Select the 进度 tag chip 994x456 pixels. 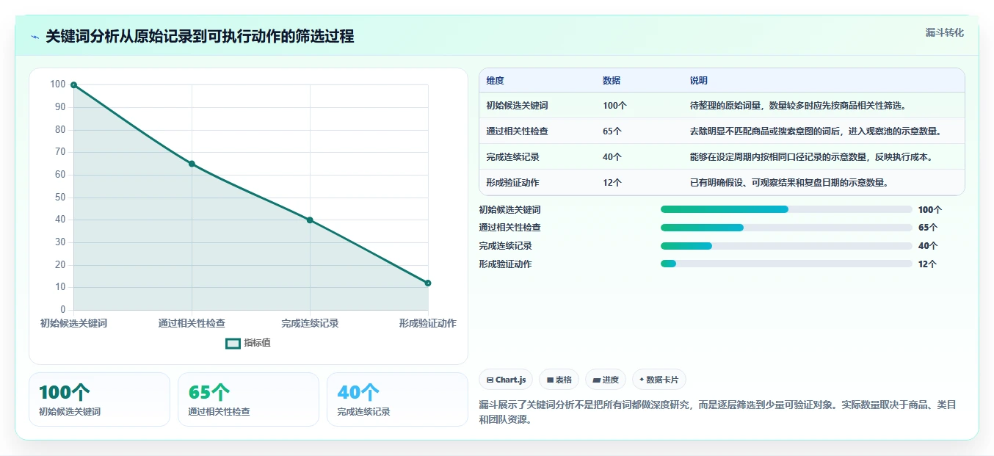click(606, 380)
